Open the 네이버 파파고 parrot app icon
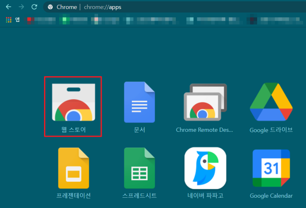 pos(205,168)
